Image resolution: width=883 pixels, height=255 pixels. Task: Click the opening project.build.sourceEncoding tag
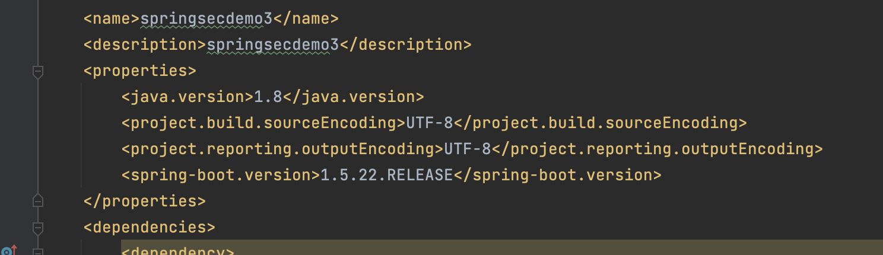263,123
